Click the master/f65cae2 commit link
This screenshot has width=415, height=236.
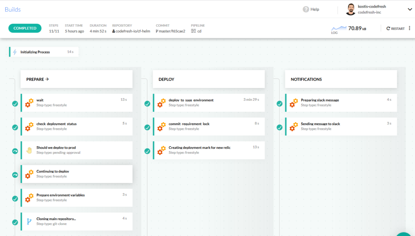171,31
